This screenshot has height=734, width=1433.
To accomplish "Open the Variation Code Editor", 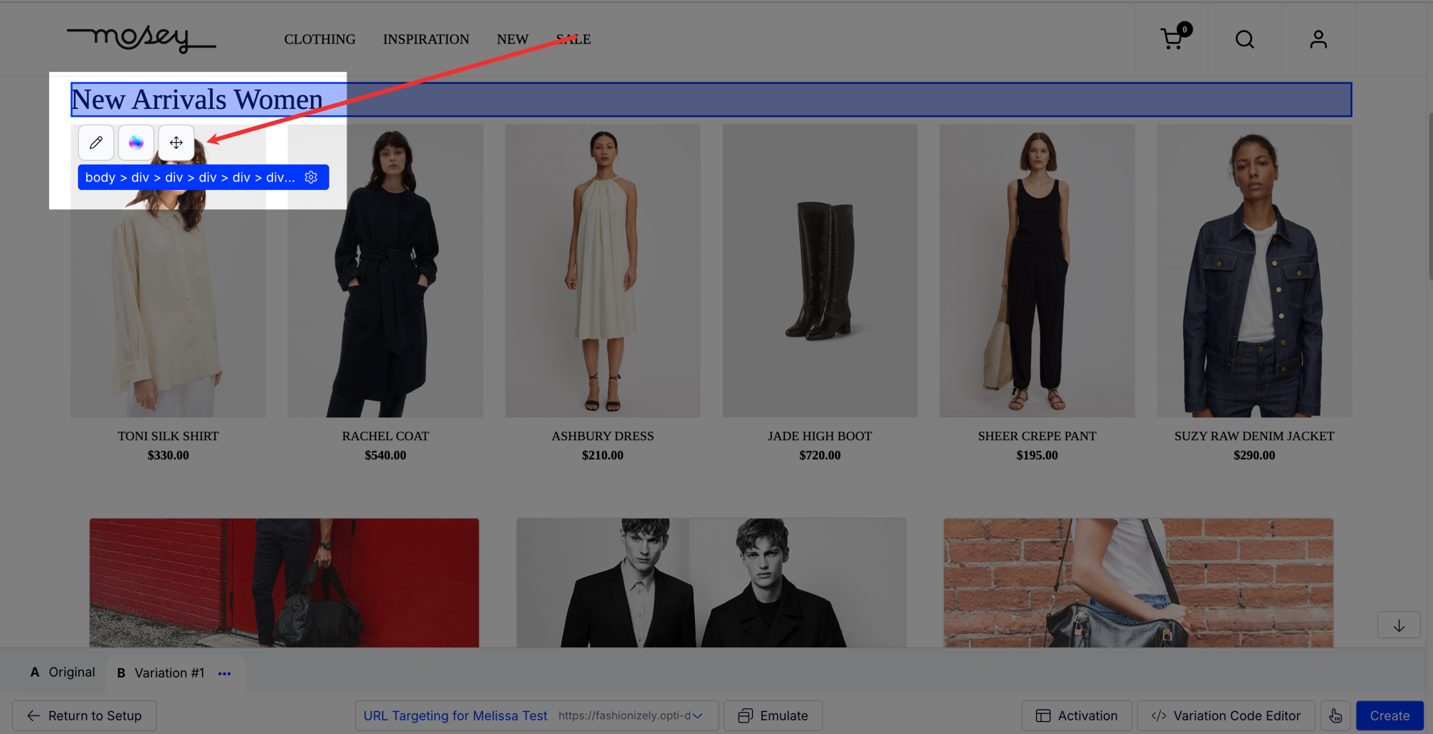I will click(x=1226, y=716).
